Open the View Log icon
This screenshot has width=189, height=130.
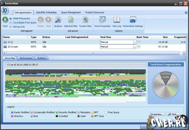117,20
